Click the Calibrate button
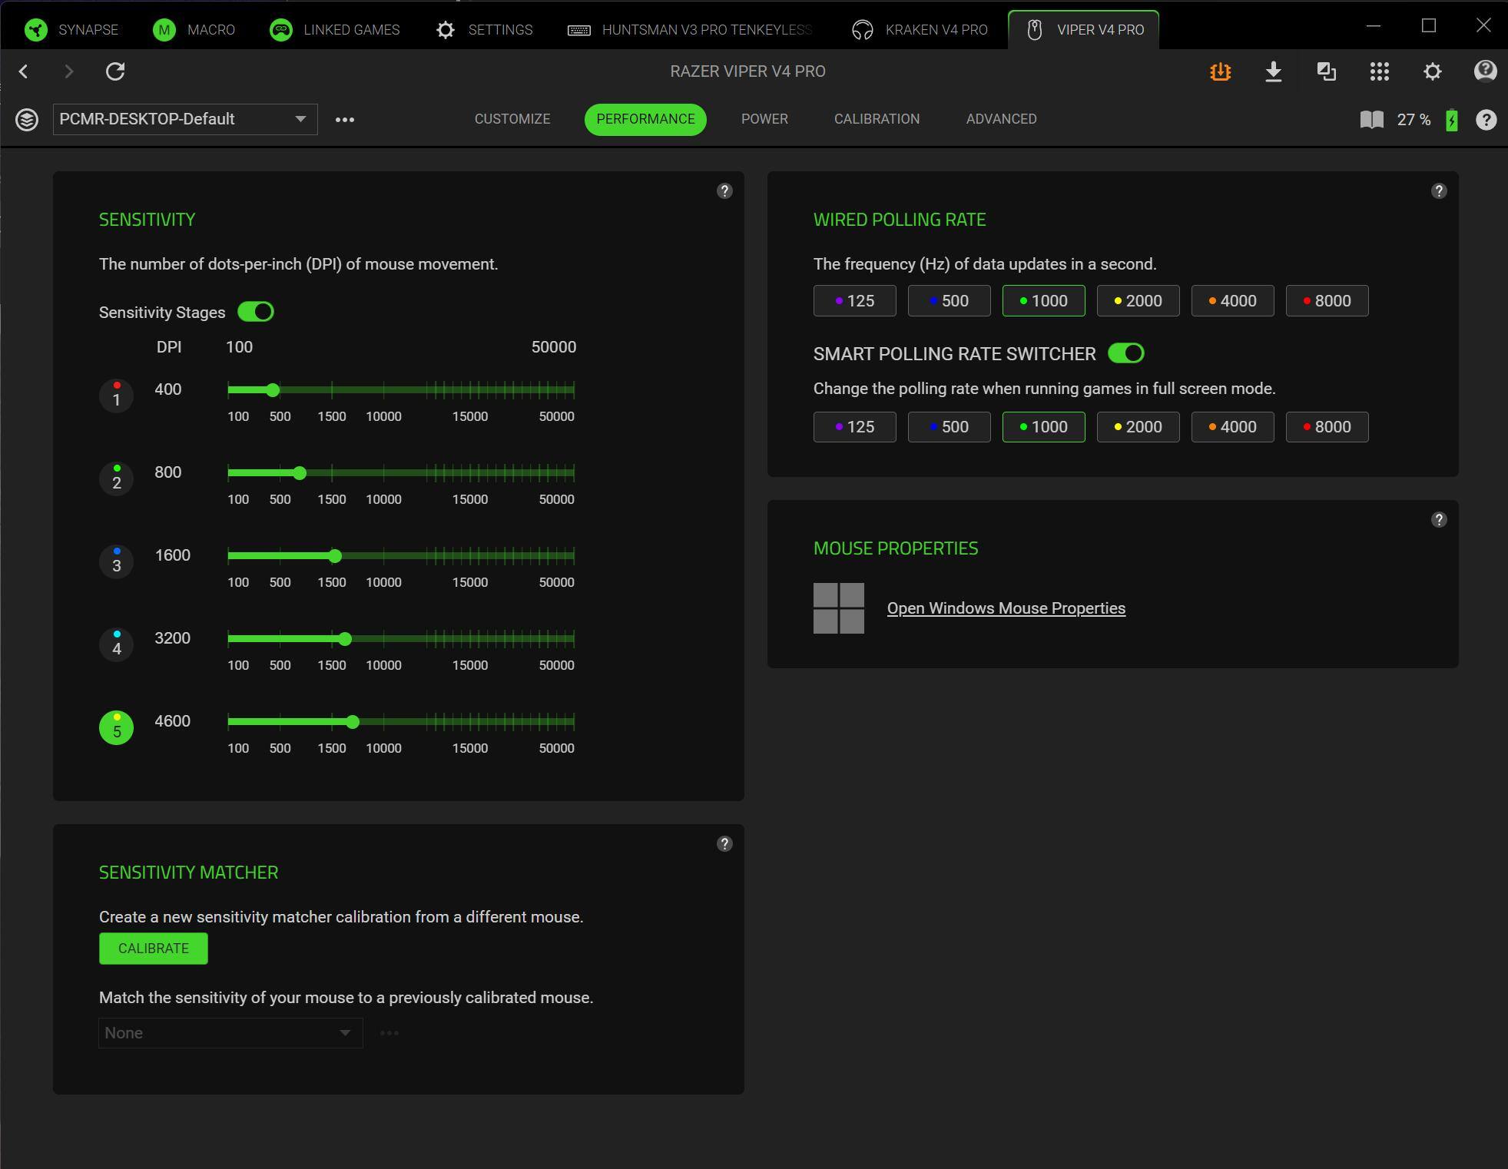The height and width of the screenshot is (1169, 1508). click(x=154, y=949)
